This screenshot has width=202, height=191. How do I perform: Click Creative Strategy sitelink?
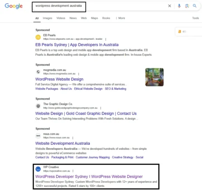click(123, 157)
